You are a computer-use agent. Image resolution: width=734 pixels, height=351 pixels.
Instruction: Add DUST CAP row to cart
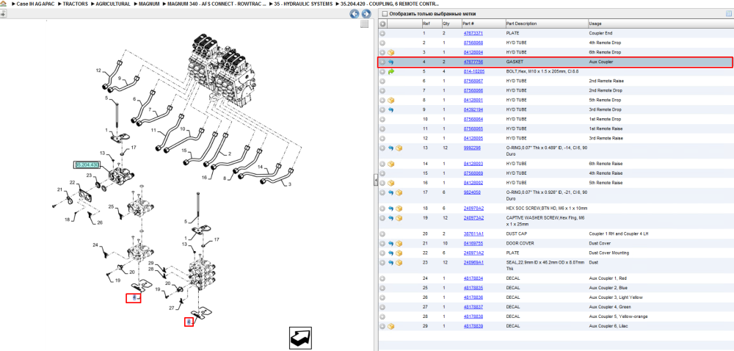click(382, 234)
